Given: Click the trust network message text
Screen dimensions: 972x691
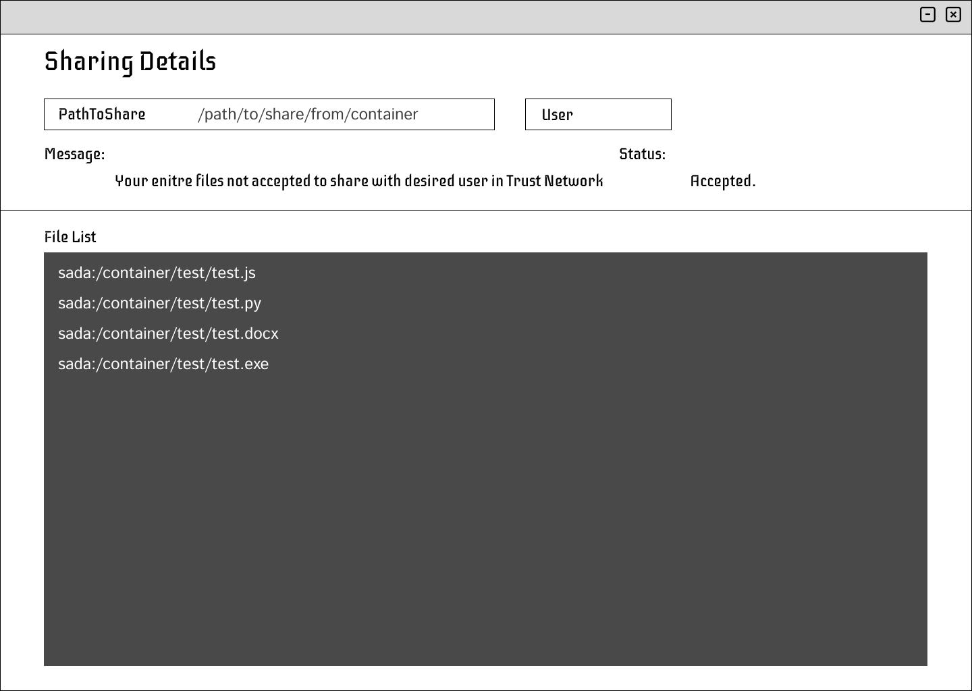Looking at the screenshot, I should [x=359, y=181].
